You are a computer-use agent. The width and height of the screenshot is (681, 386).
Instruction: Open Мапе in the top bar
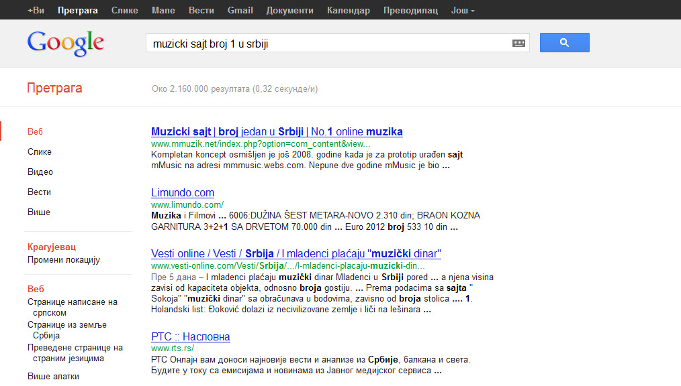point(163,10)
